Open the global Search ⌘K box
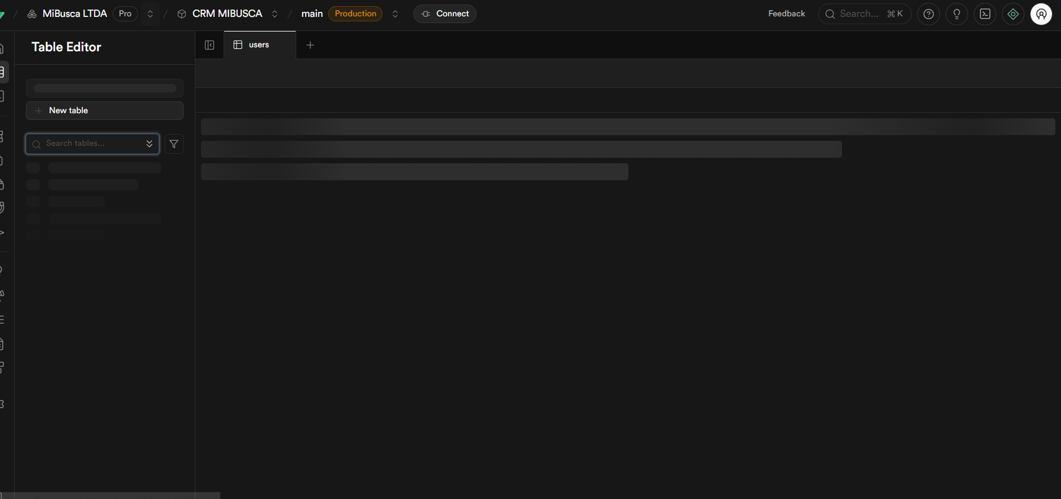The width and height of the screenshot is (1061, 499). 865,14
